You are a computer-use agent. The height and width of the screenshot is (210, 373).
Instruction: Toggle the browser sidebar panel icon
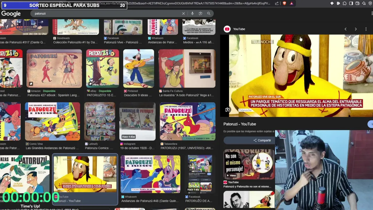coord(351,3)
